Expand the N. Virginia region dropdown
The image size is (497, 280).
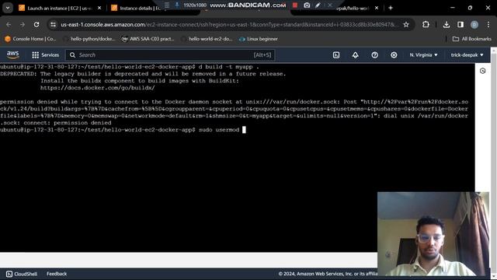423,55
